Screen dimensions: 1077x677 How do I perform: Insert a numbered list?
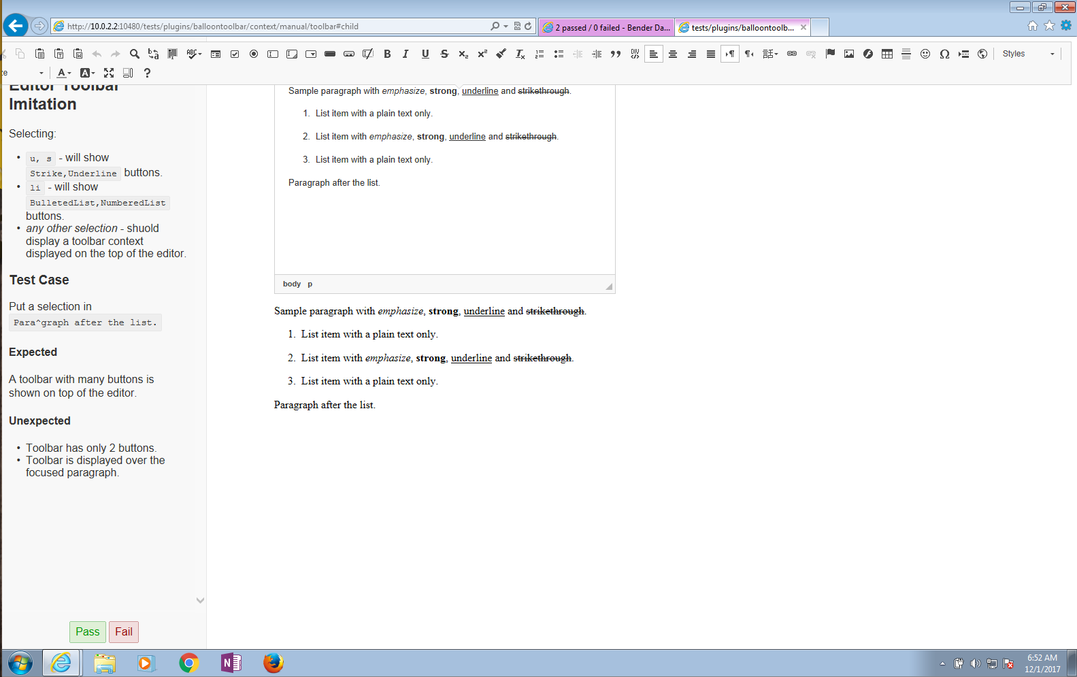pyautogui.click(x=540, y=54)
